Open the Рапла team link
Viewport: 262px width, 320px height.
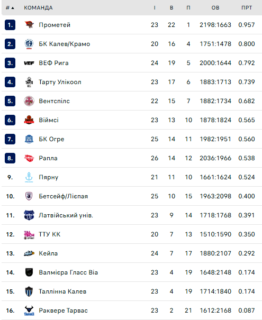coord(48,158)
